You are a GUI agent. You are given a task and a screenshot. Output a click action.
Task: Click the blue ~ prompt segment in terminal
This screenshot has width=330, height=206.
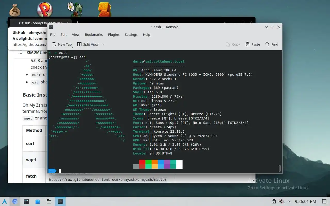(x=53, y=171)
